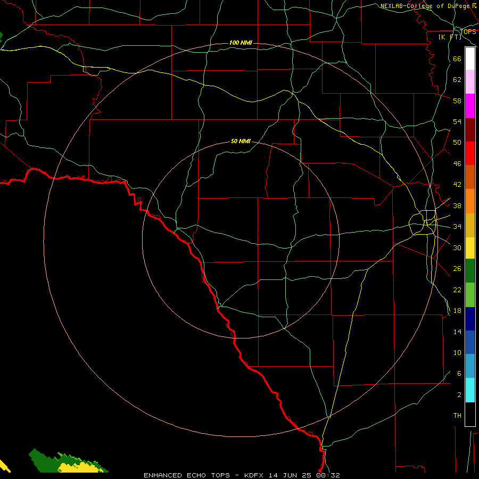The width and height of the screenshot is (479, 479).
Task: Pick the burnt orange legend swatch
Action: tap(470, 177)
